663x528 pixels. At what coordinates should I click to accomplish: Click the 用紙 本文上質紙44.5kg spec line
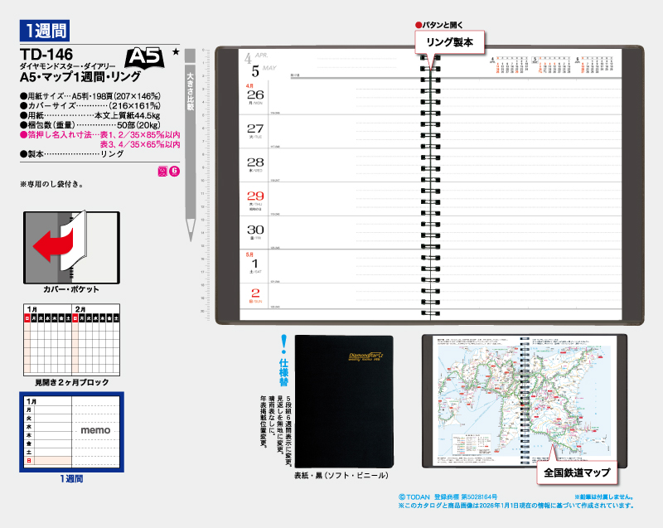pos(90,115)
